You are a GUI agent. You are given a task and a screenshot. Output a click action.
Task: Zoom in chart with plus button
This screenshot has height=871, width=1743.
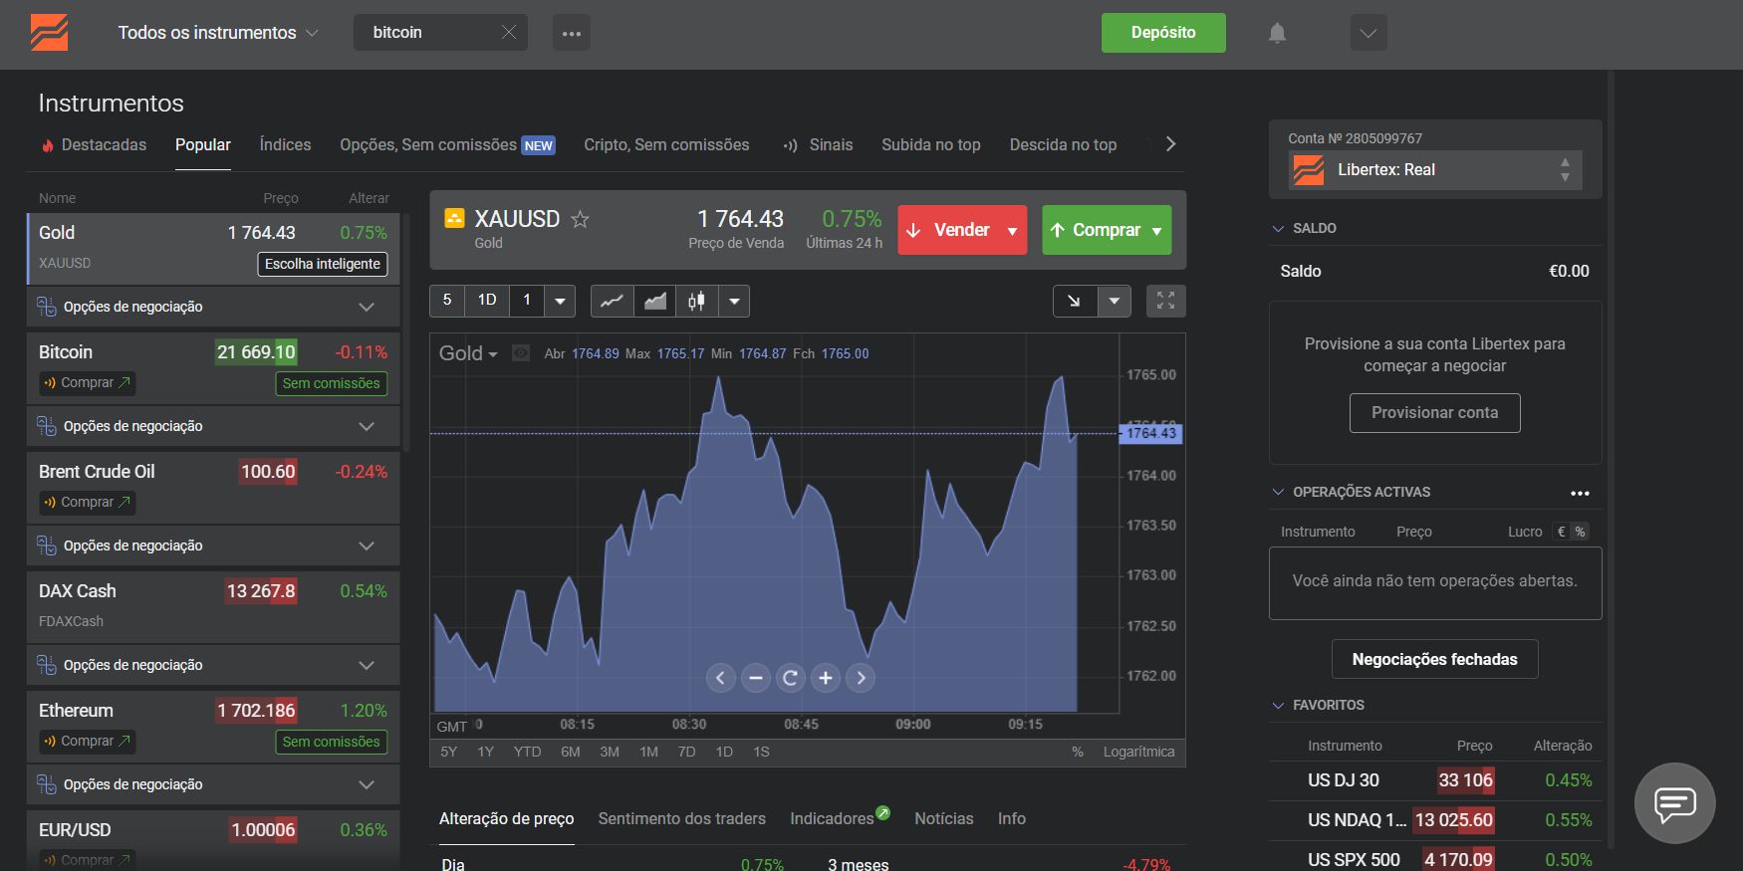(x=826, y=678)
